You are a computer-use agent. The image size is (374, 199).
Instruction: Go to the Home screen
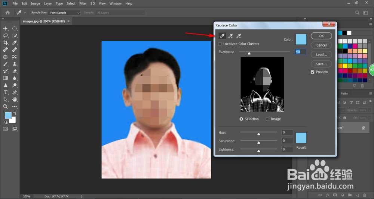point(7,13)
